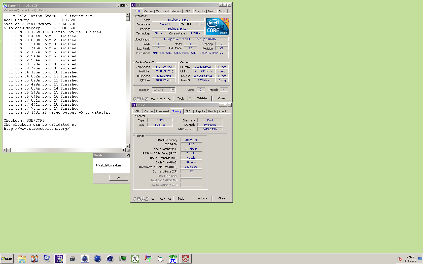Expand Tools dropdown arrow in bottom CPU-Z
423x264 pixels.
tap(190, 198)
